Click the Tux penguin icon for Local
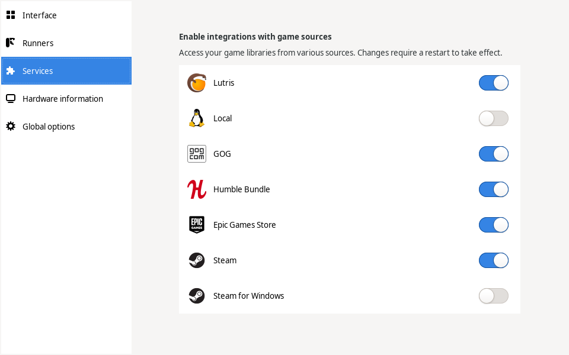Image resolution: width=569 pixels, height=355 pixels. (x=196, y=118)
